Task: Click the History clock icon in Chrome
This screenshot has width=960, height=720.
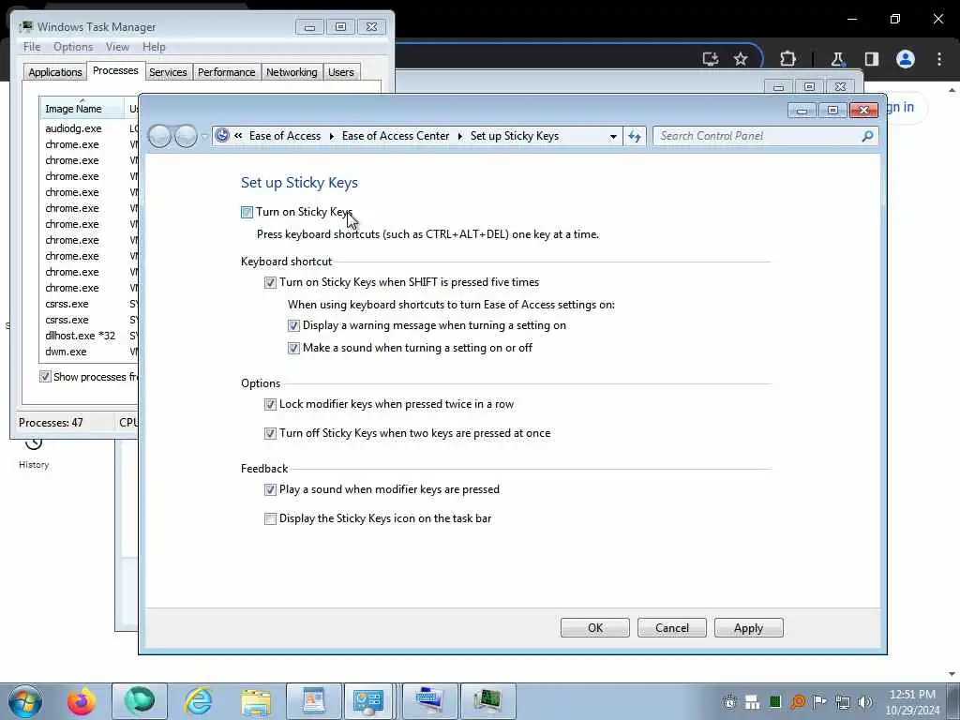Action: [34, 443]
